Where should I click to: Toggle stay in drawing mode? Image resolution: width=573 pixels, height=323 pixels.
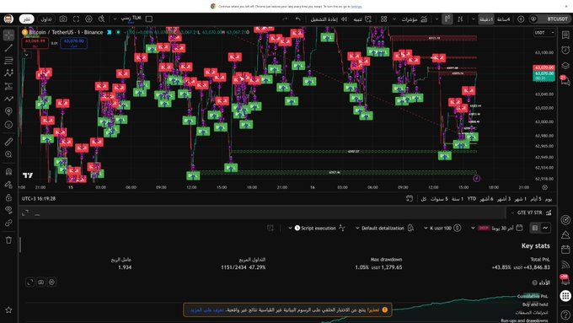tap(8, 185)
